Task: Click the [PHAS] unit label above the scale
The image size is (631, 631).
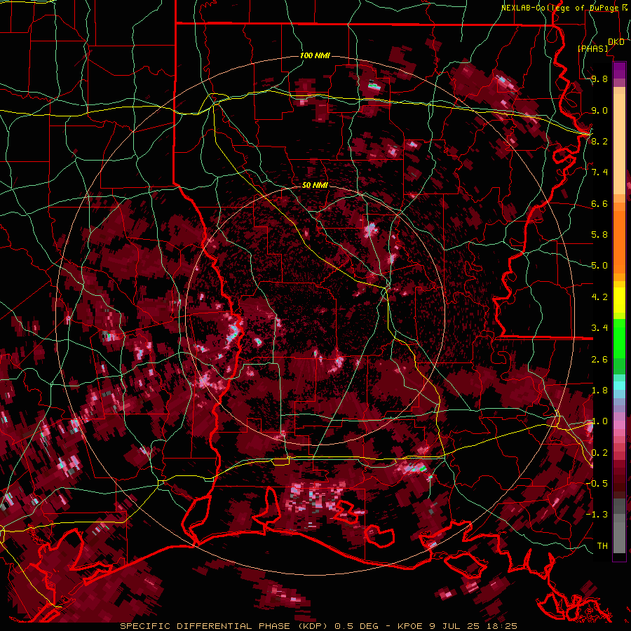Action: [593, 48]
